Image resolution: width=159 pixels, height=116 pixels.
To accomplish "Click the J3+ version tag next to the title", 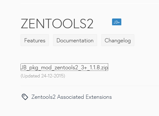I will tap(117, 22).
